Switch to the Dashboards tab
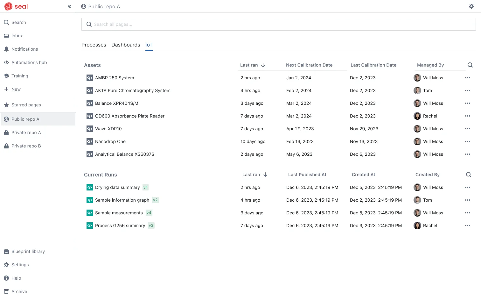The image size is (481, 301). 126,45
